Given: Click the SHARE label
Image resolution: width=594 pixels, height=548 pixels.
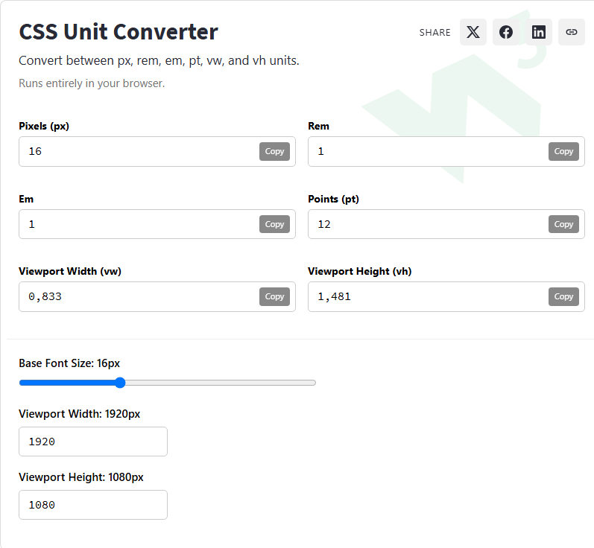Looking at the screenshot, I should (x=435, y=33).
